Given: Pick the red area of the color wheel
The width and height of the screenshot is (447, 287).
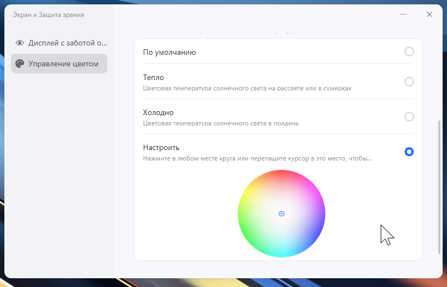Looking at the screenshot, I should coord(282,174).
